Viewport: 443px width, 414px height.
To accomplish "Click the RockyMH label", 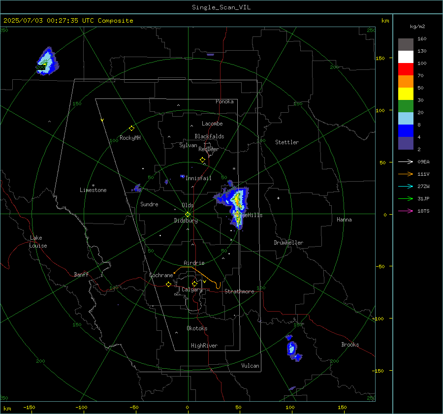I will click(x=130, y=138).
